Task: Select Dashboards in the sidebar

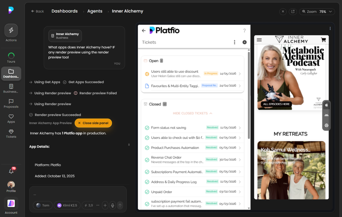Action: [x=11, y=74]
